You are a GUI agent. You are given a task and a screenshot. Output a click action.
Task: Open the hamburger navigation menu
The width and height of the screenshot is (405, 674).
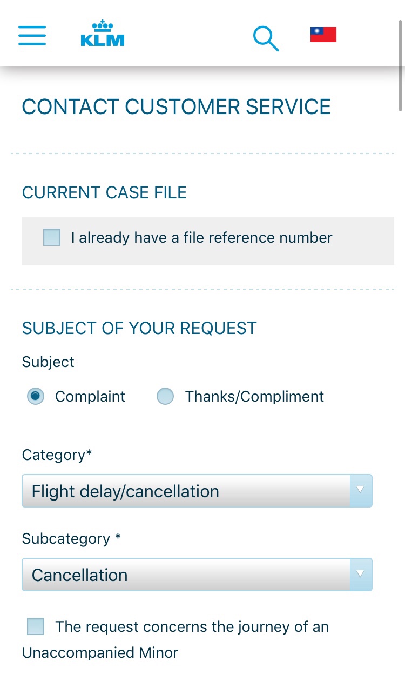pos(32,35)
